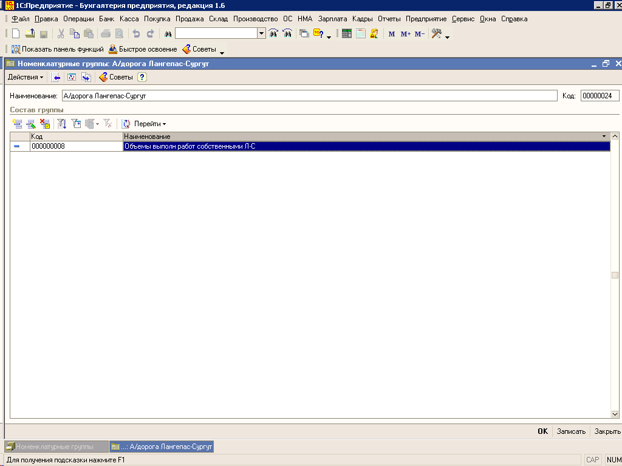Click the Find previous binoculars icon
Screen dimensions: 622x466
pyautogui.click(x=287, y=34)
